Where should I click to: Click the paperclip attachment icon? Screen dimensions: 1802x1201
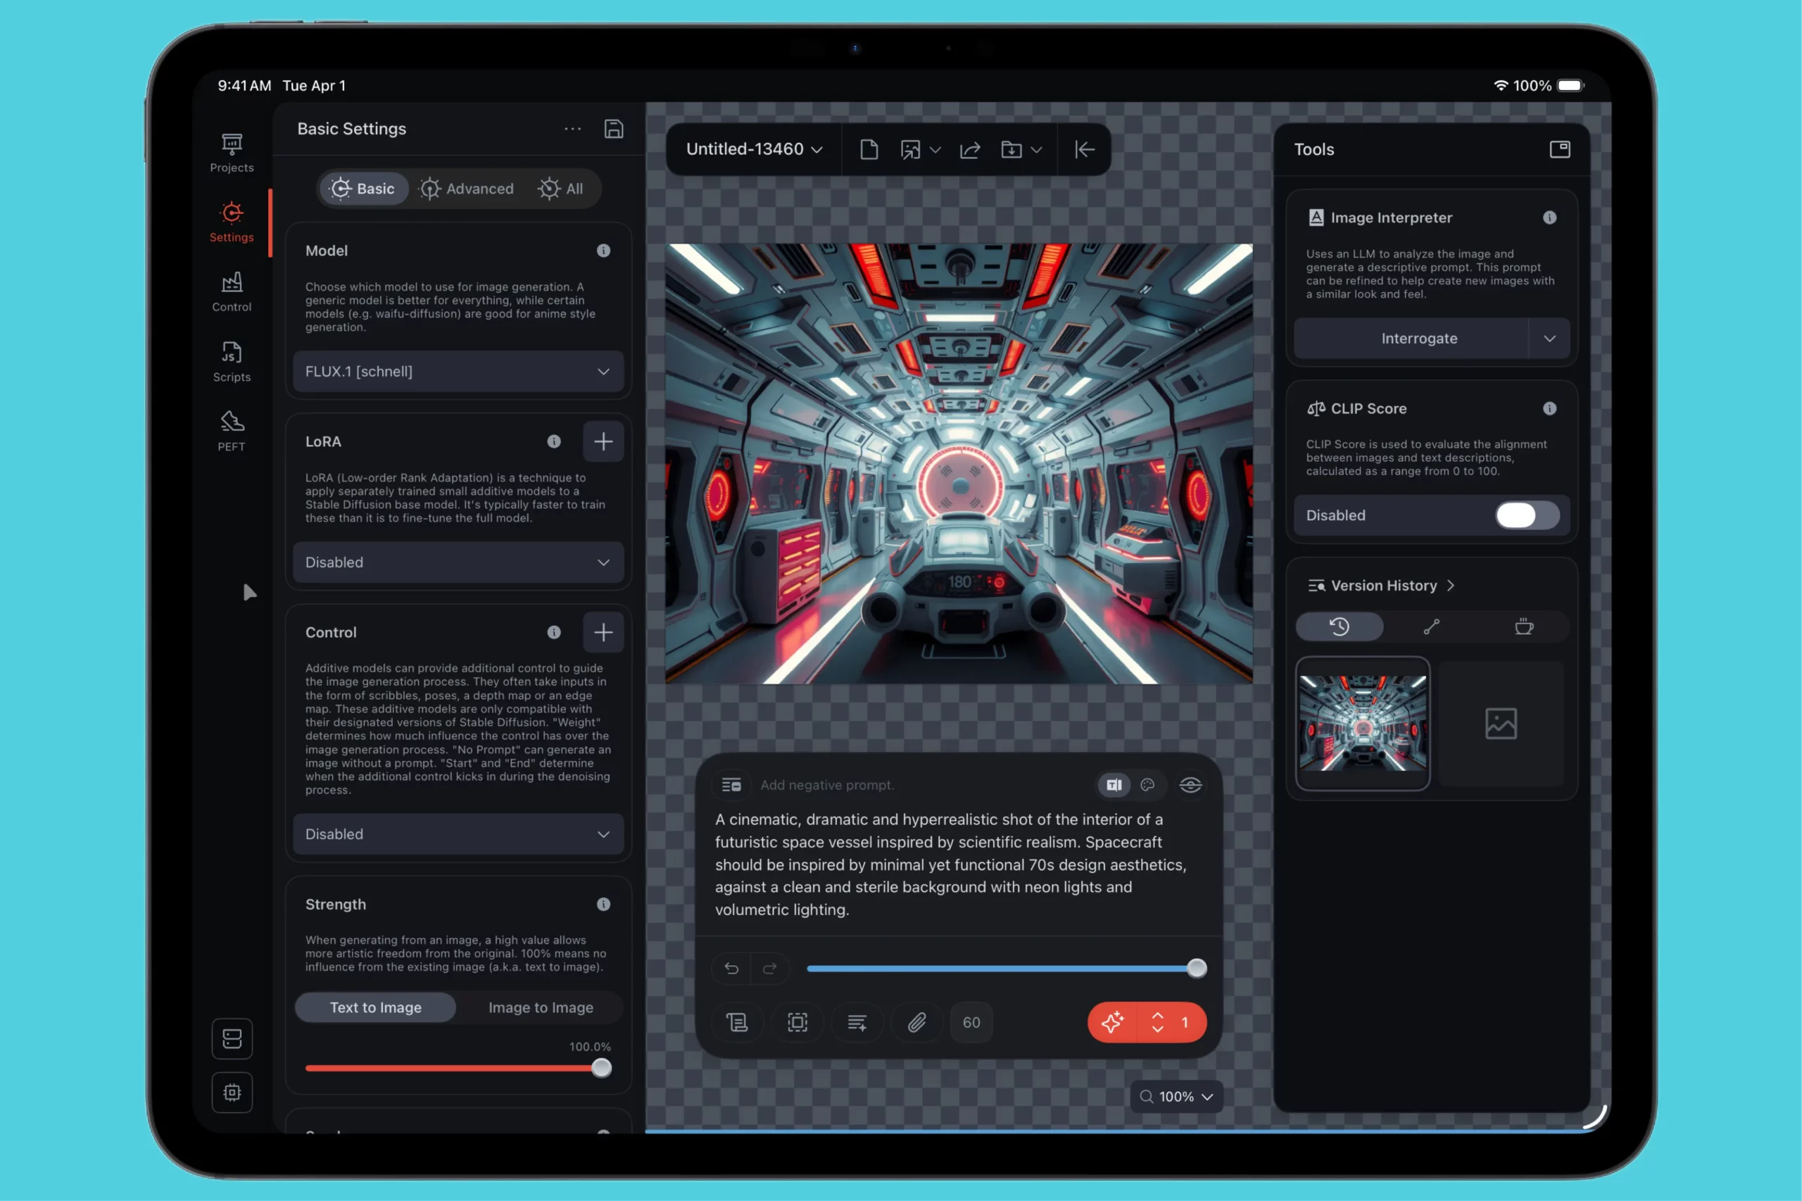point(916,1021)
